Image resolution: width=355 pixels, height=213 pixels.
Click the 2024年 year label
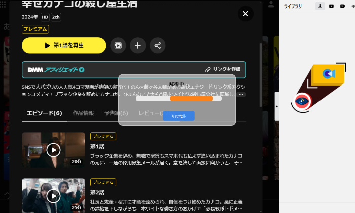pos(29,17)
